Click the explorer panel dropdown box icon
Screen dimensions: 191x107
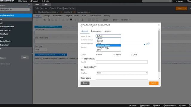29,5
